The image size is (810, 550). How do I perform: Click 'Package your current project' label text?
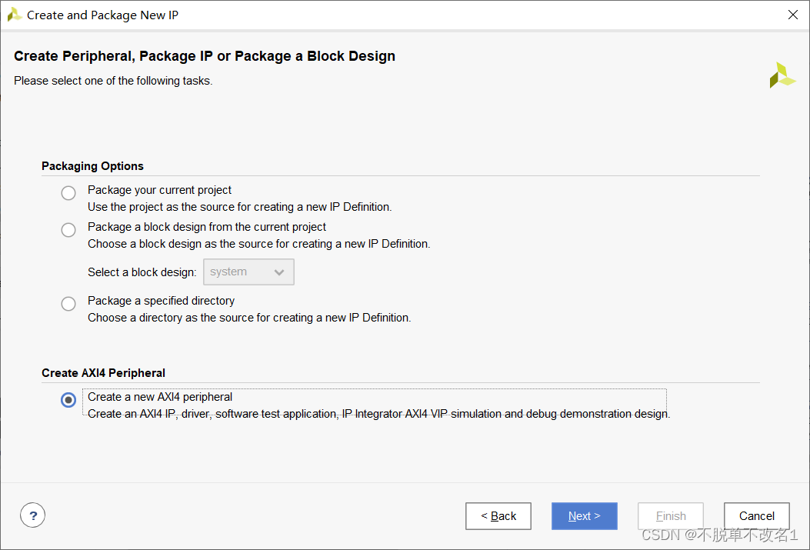coord(159,190)
